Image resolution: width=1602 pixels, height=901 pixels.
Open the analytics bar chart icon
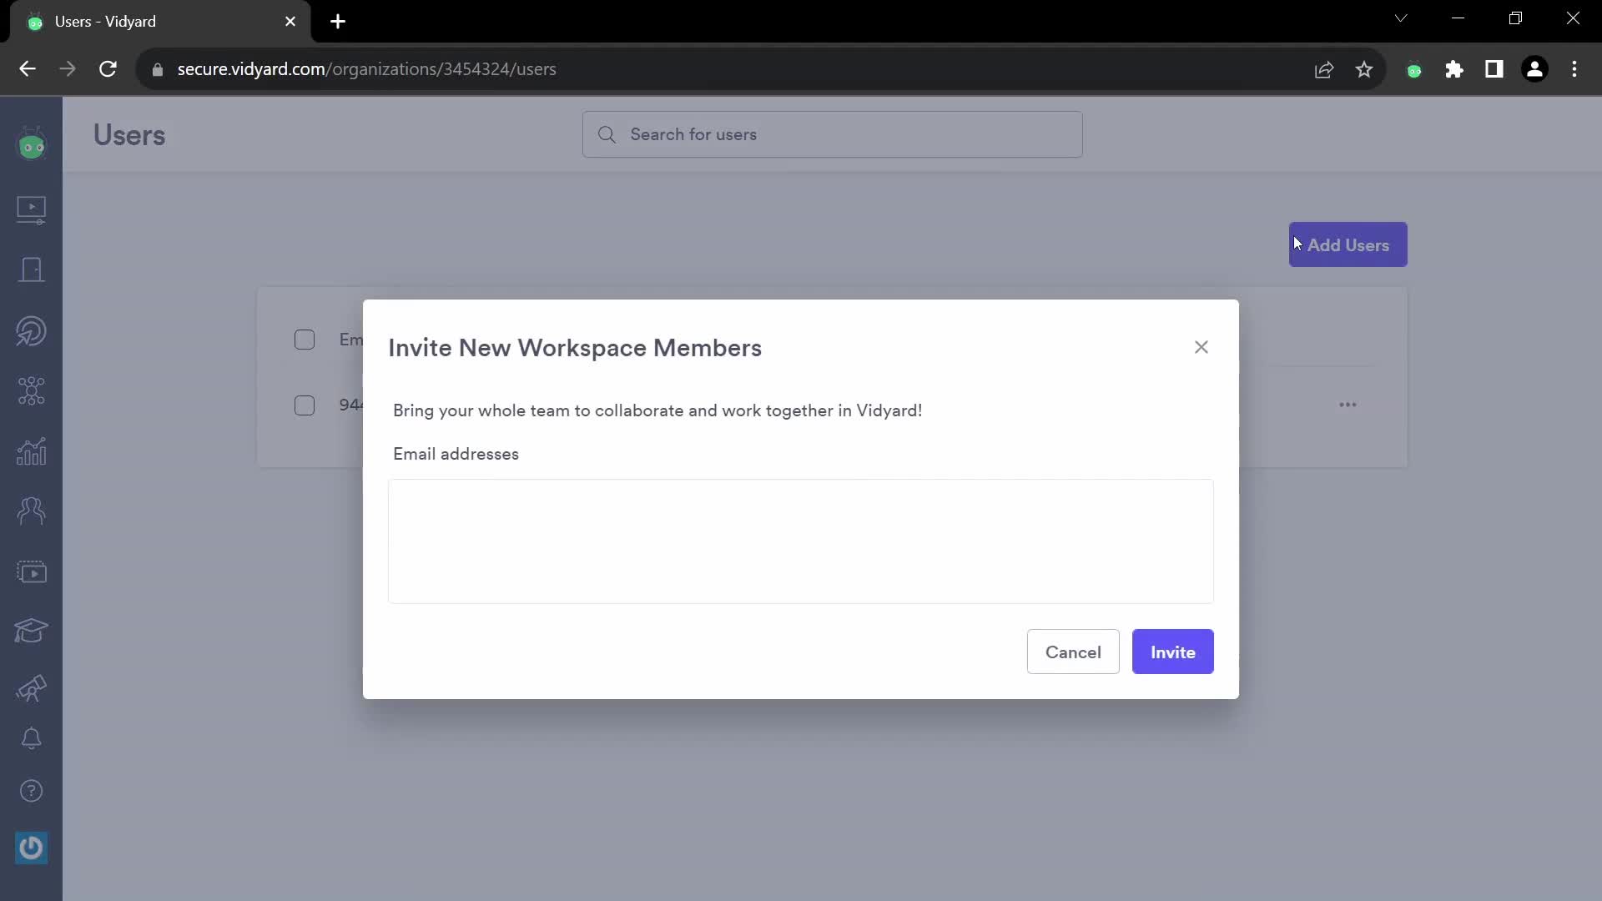[32, 451]
